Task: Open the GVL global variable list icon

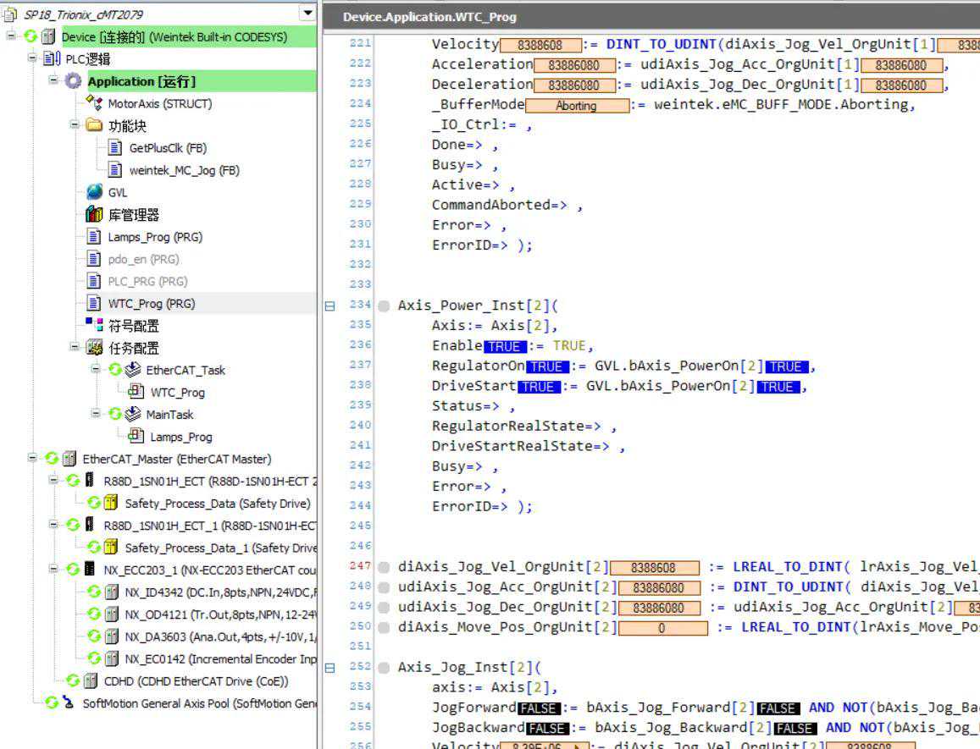Action: [94, 192]
